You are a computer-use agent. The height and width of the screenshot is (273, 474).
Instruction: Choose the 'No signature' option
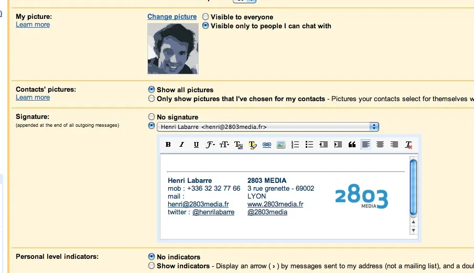click(152, 116)
